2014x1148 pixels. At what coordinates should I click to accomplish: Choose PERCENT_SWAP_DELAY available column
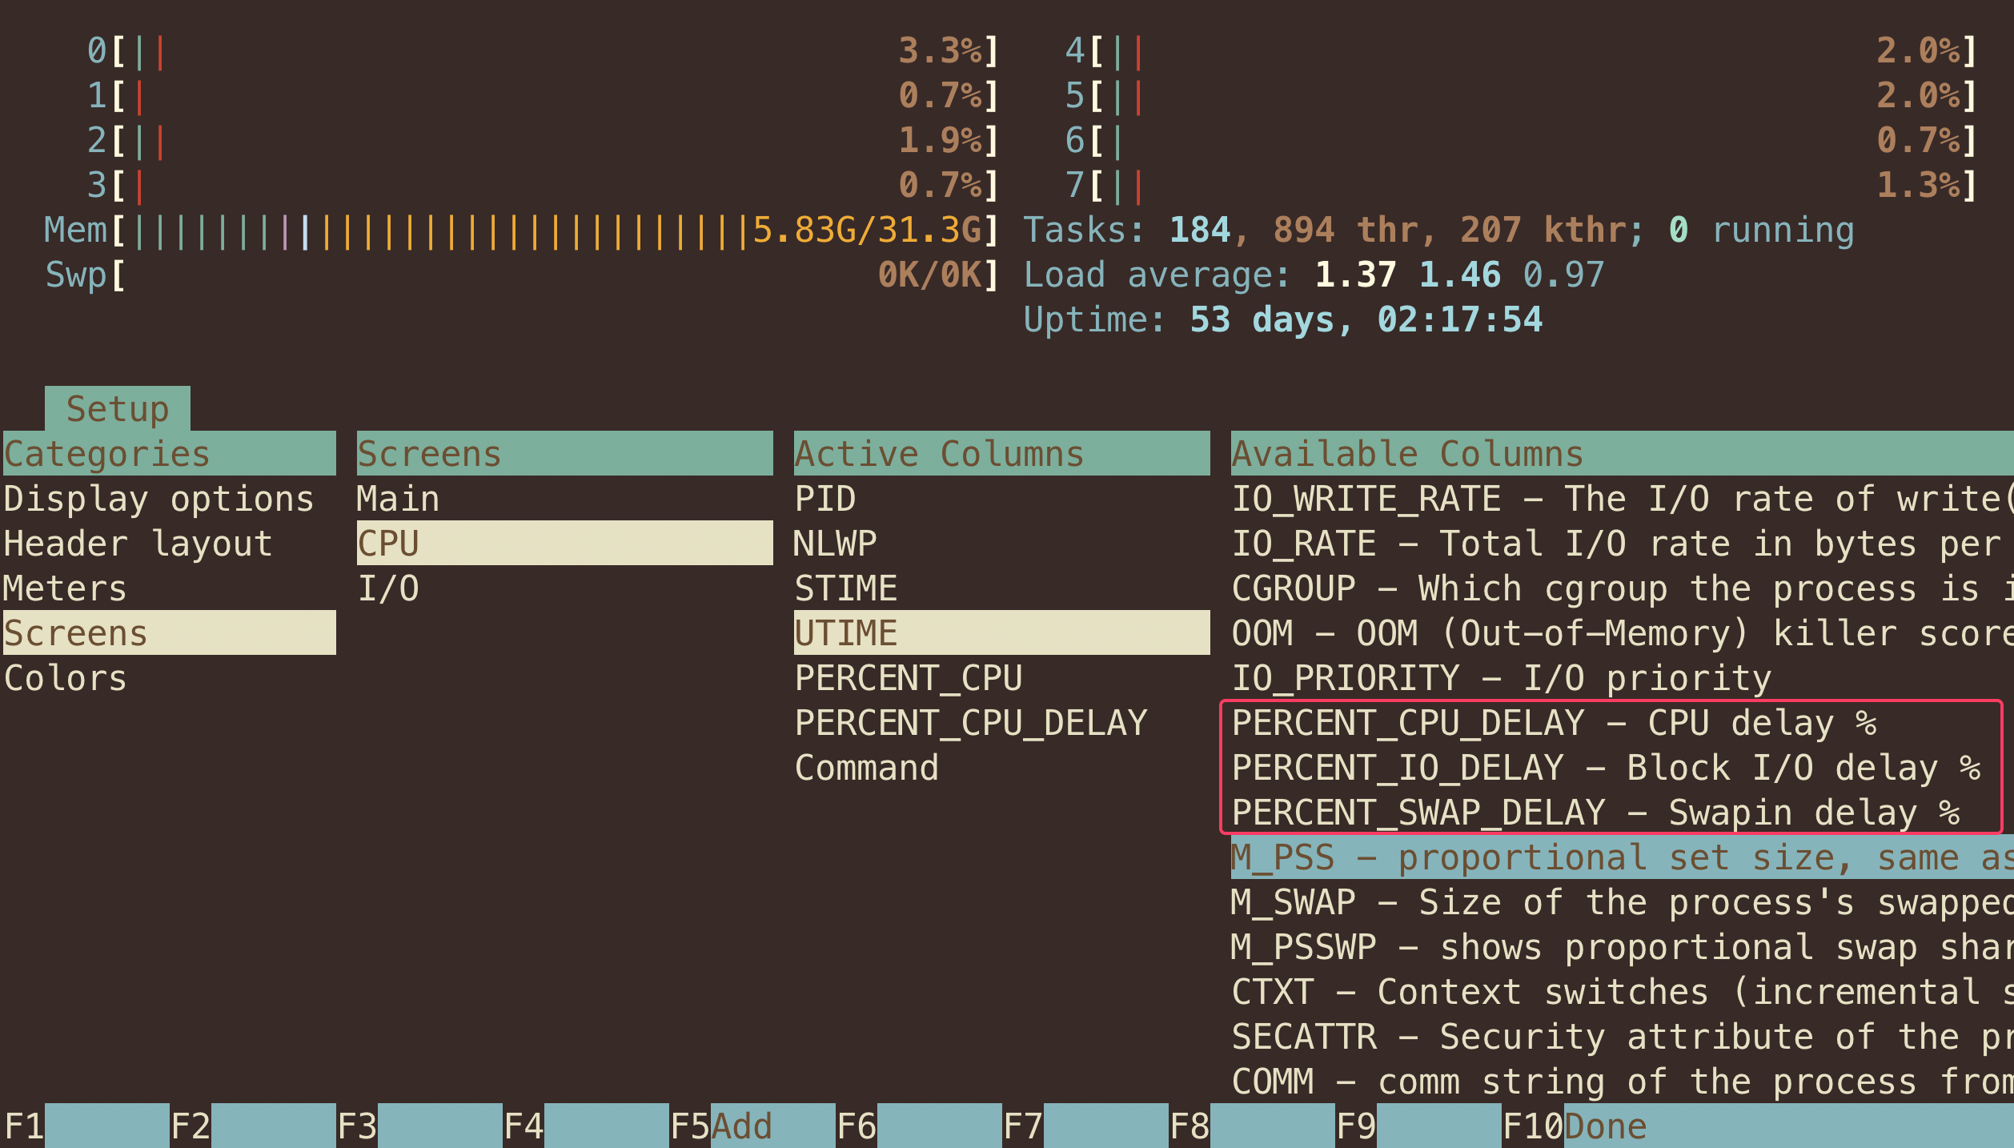1622,813
